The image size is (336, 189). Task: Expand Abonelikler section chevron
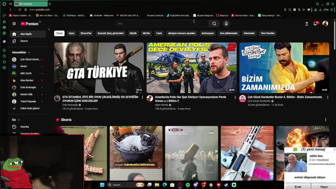(x=29, y=52)
